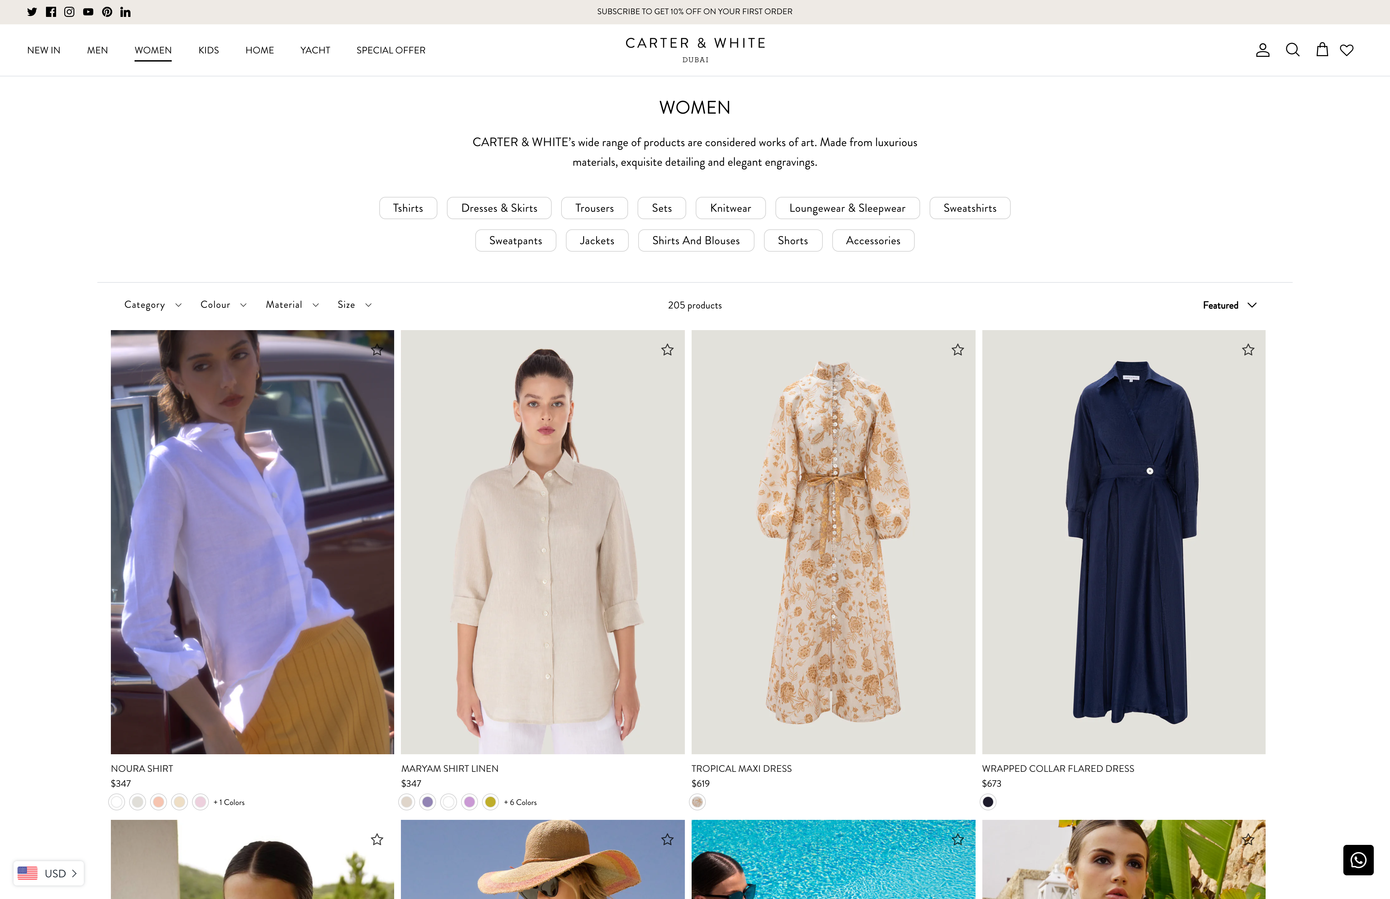Open the shopping bag icon

(1322, 50)
